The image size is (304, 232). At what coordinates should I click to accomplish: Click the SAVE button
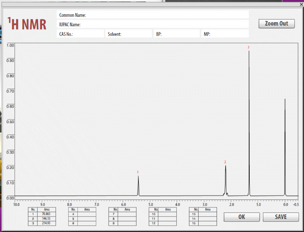coord(281,217)
